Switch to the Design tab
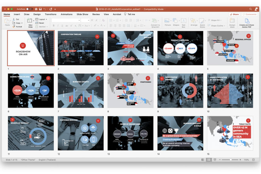The image size is (261, 174). coord(37,14)
